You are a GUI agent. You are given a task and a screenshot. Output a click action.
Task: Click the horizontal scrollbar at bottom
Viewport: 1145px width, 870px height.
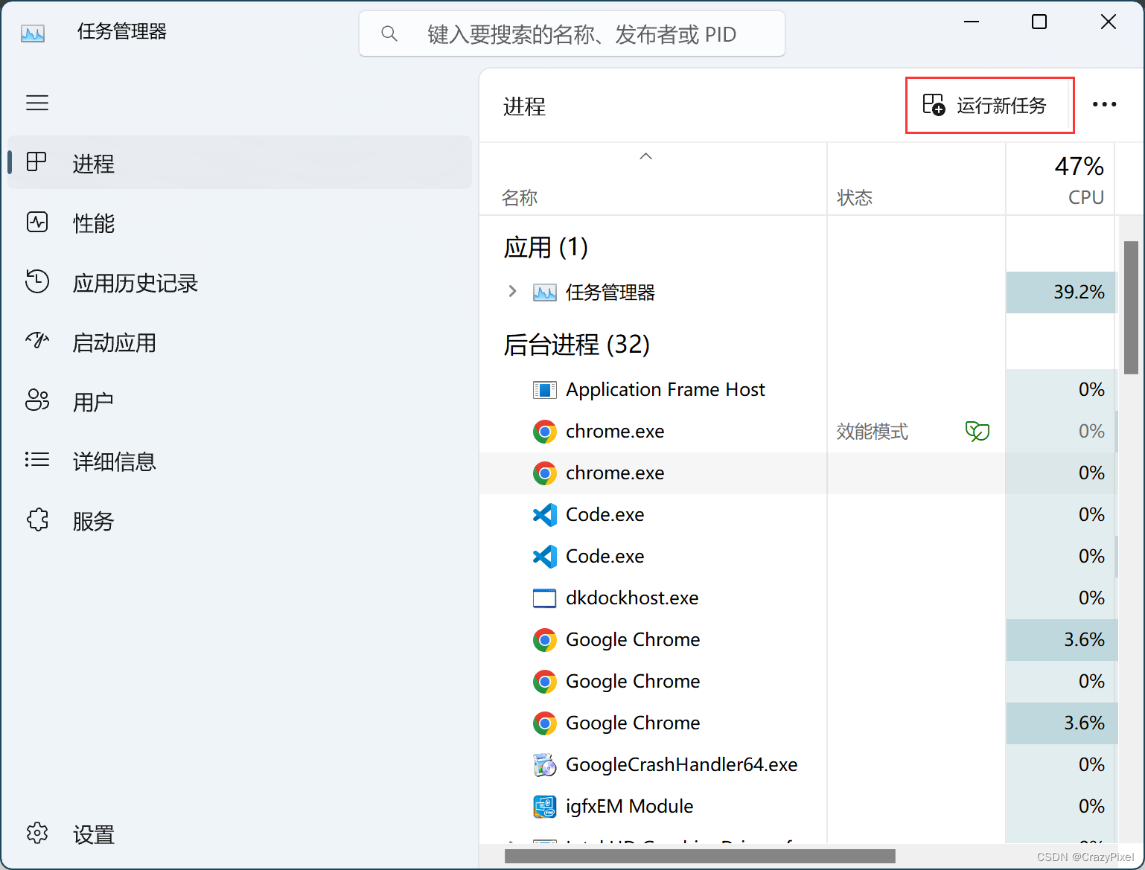[700, 857]
